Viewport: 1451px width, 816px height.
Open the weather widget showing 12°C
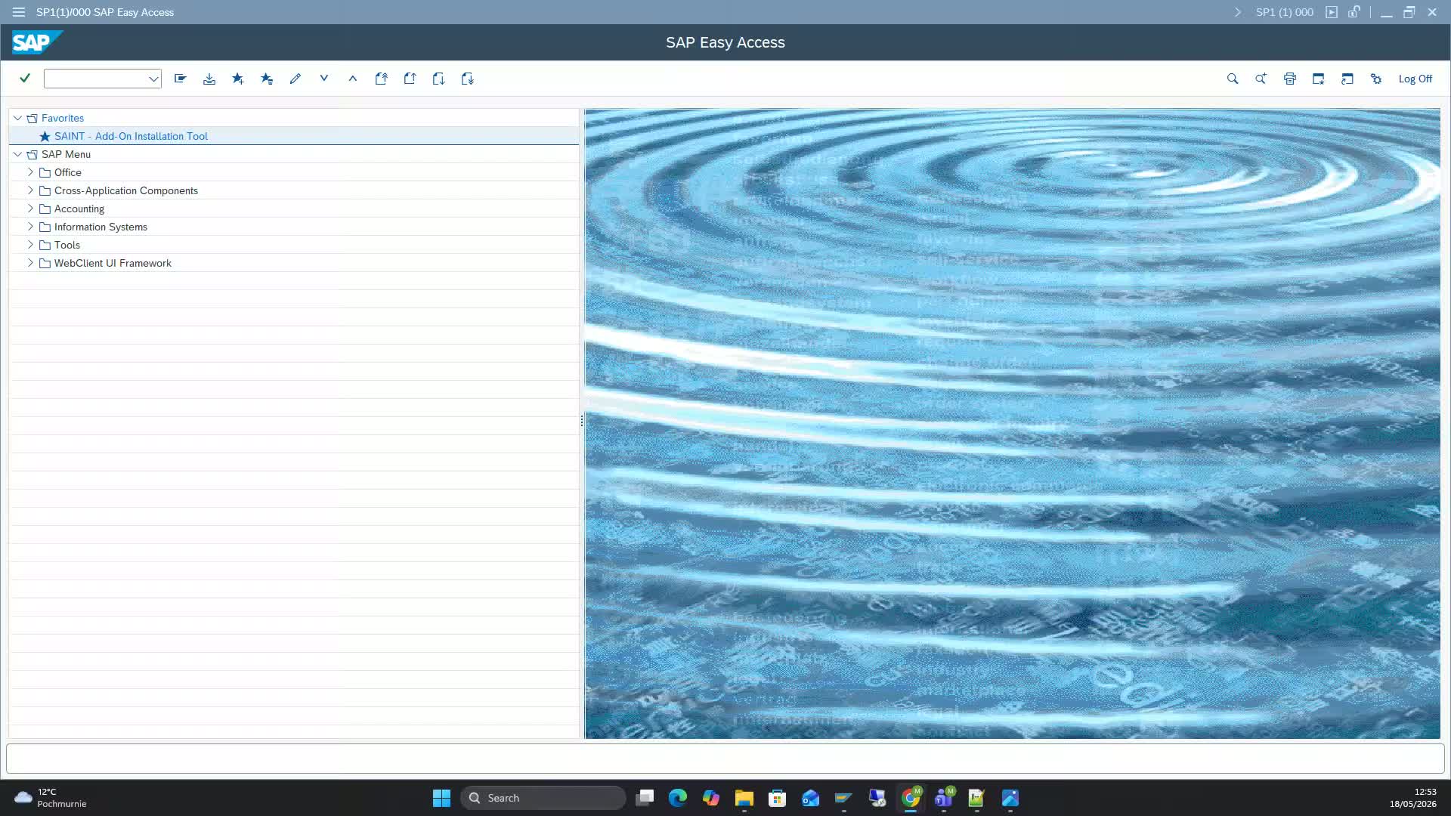[x=51, y=798]
